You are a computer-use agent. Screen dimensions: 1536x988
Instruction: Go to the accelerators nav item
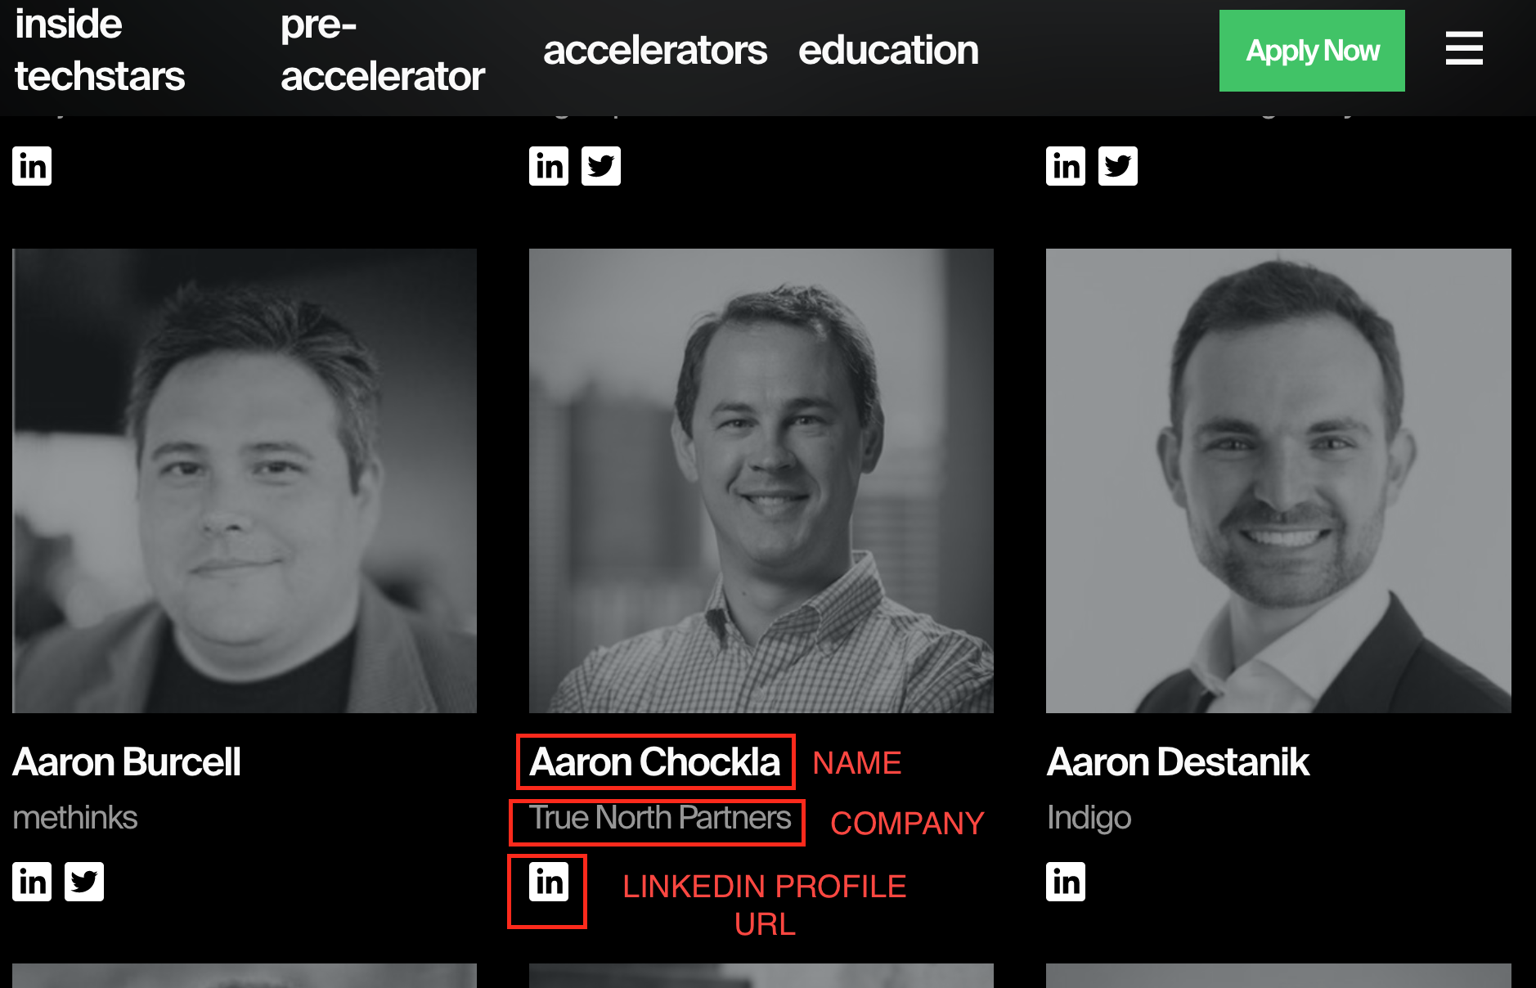(655, 50)
